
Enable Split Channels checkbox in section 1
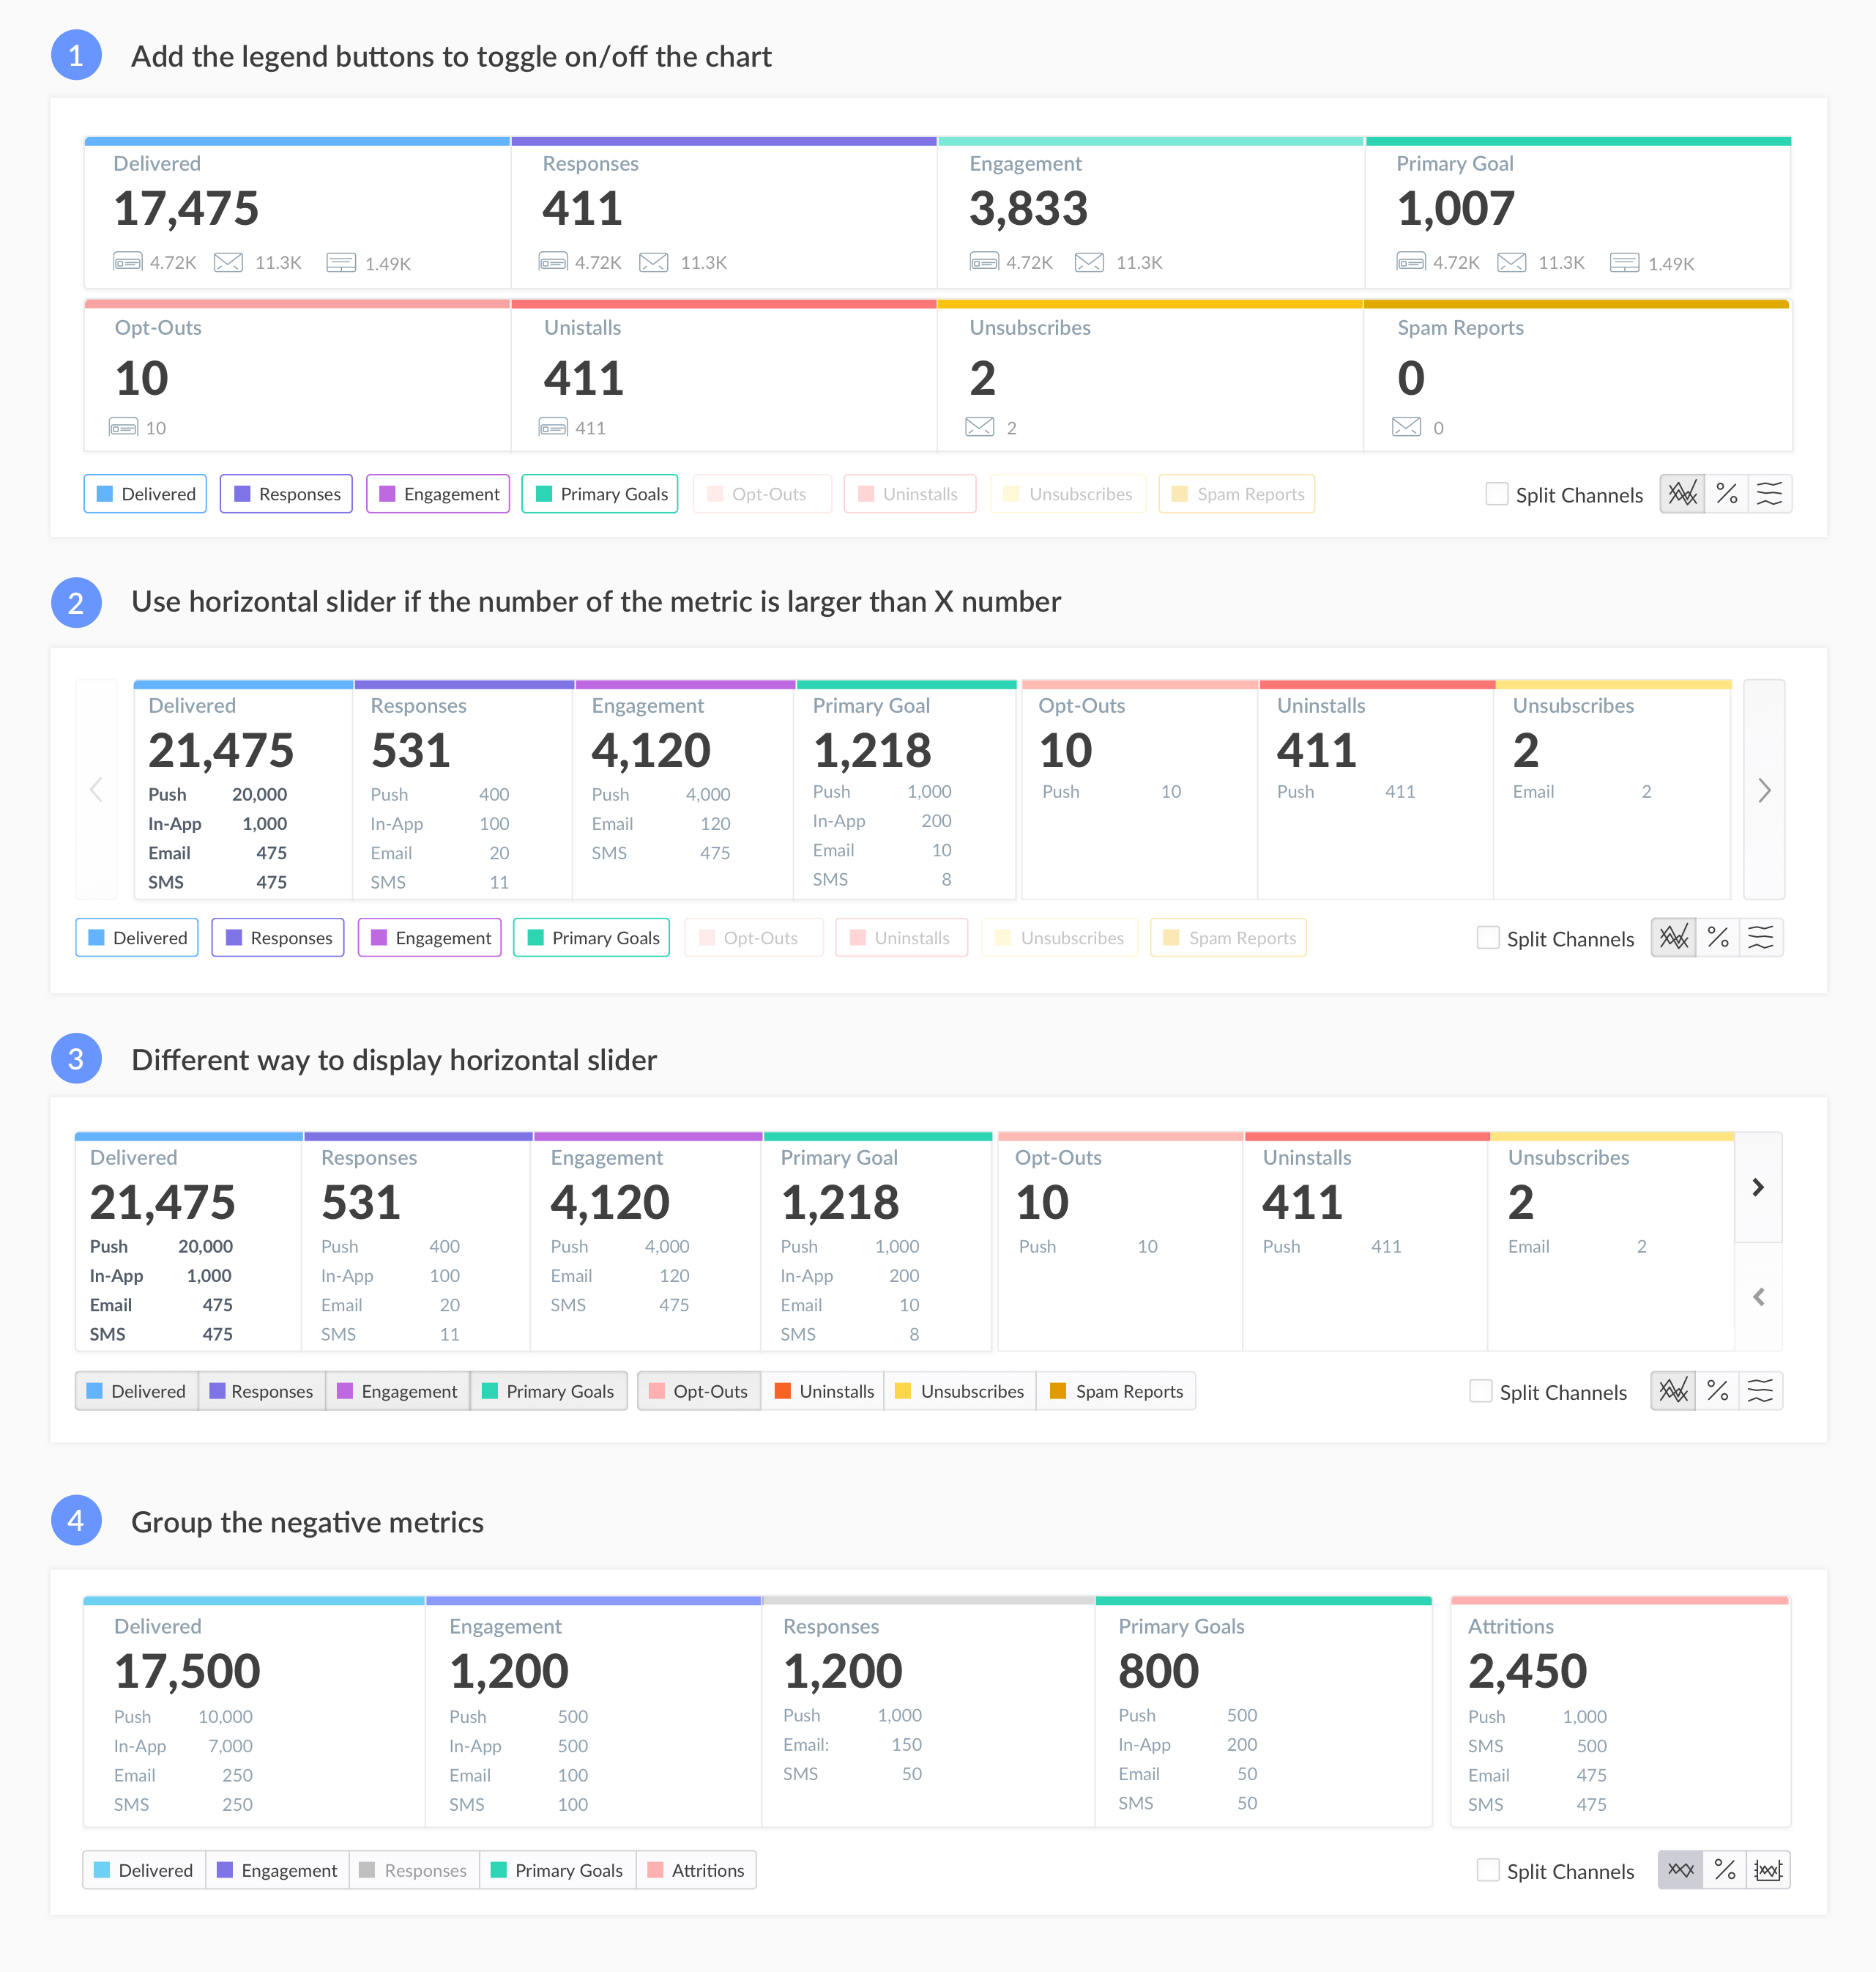pyautogui.click(x=1496, y=493)
